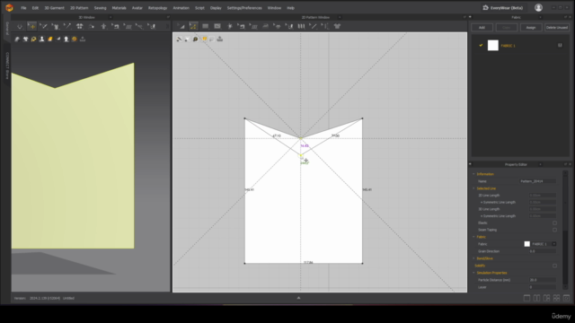This screenshot has width=575, height=323.
Task: Click the textured surface display icon in 3D view
Action: pyautogui.click(x=17, y=39)
